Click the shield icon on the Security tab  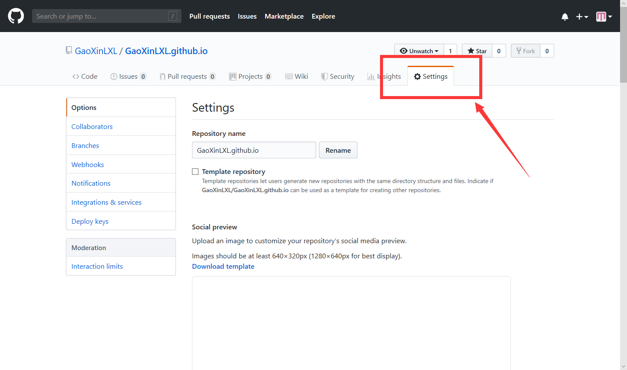[325, 76]
